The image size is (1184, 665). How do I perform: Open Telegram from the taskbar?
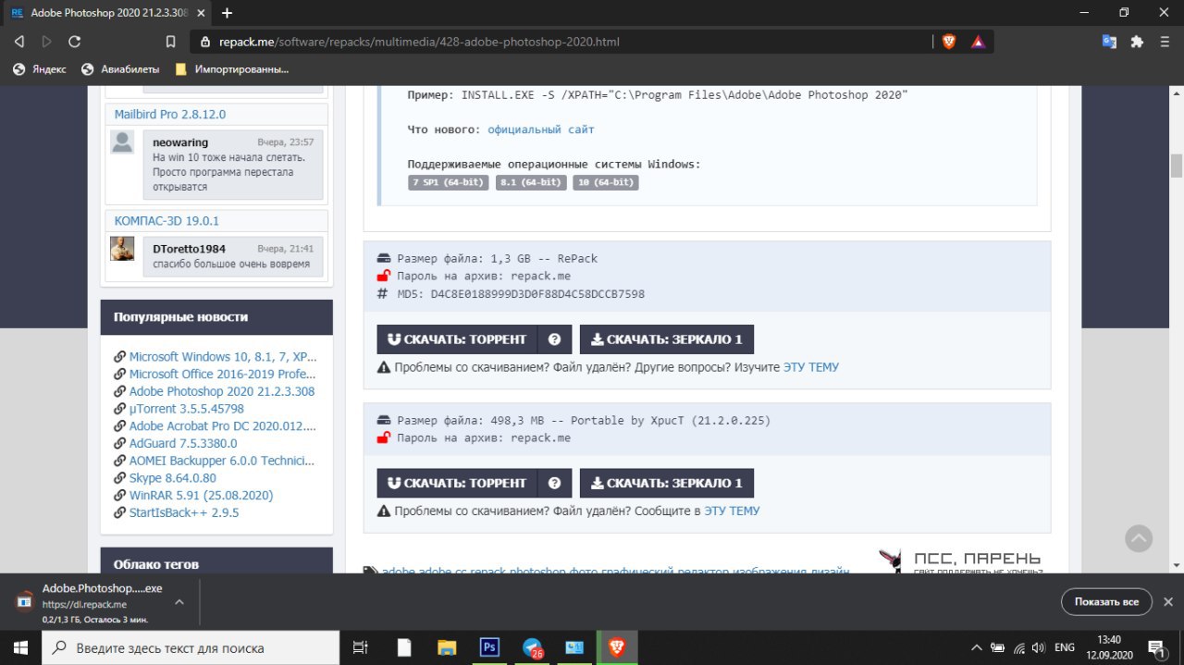533,648
